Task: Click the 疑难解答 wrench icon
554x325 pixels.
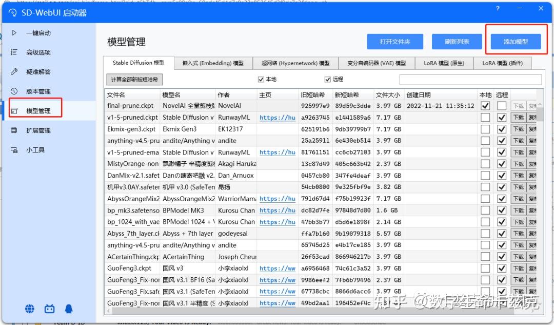Action: (x=14, y=72)
